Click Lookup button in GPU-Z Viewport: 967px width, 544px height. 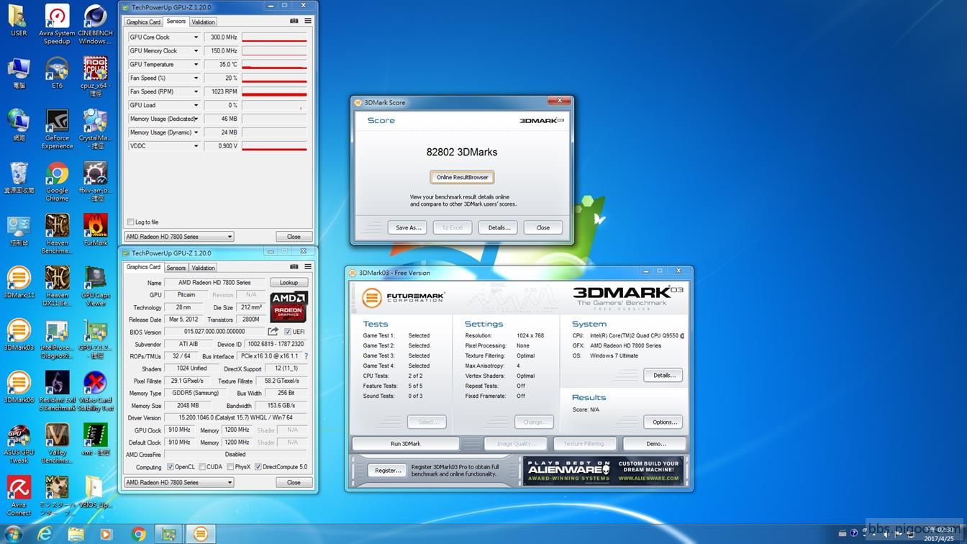(x=289, y=283)
